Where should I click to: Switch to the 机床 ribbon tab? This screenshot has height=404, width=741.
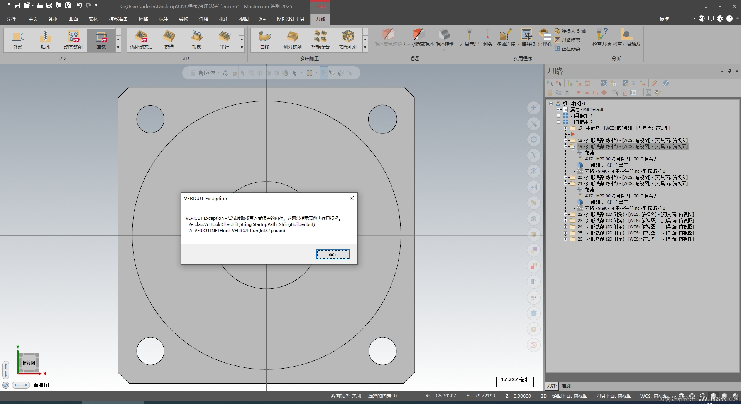point(224,19)
